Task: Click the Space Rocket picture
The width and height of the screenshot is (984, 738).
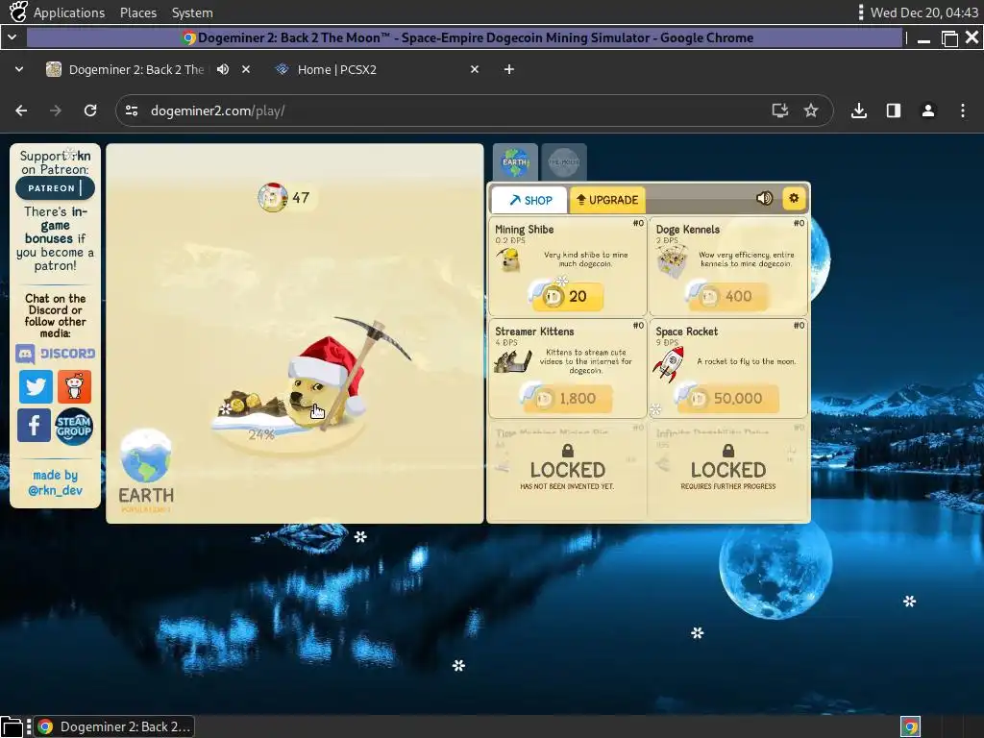Action: (x=669, y=363)
